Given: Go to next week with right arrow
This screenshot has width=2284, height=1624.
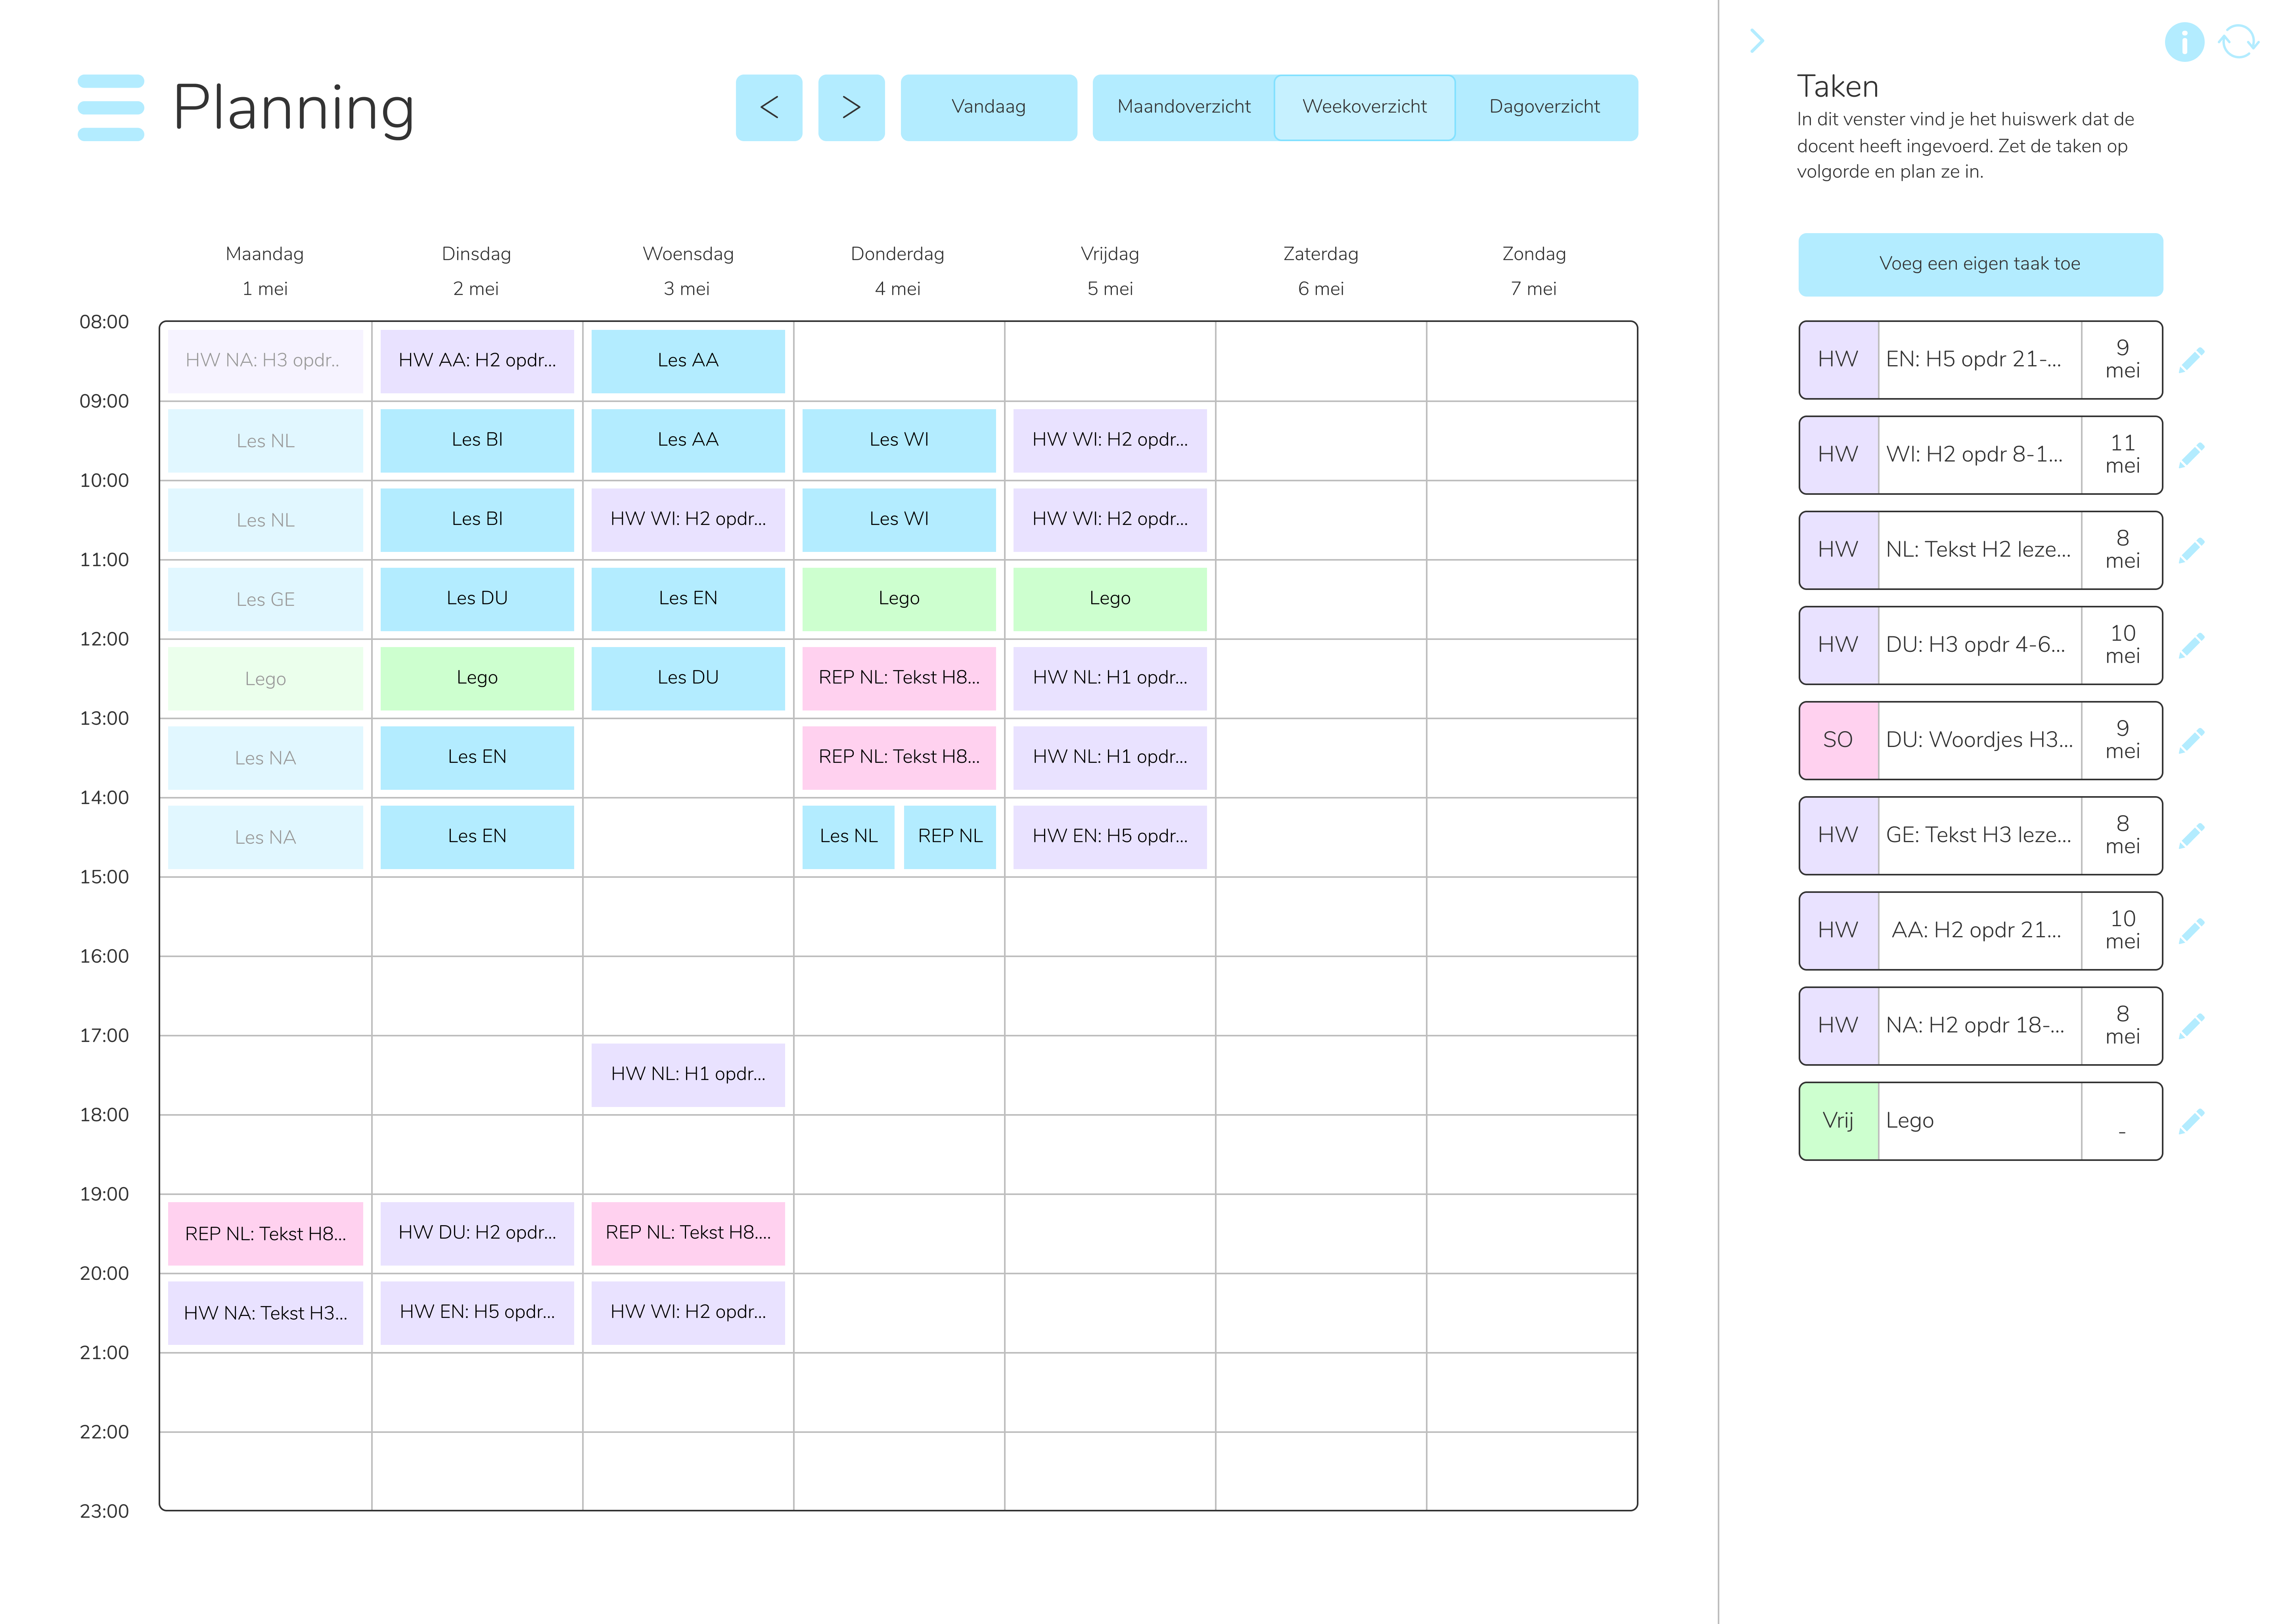Looking at the screenshot, I should coord(851,107).
